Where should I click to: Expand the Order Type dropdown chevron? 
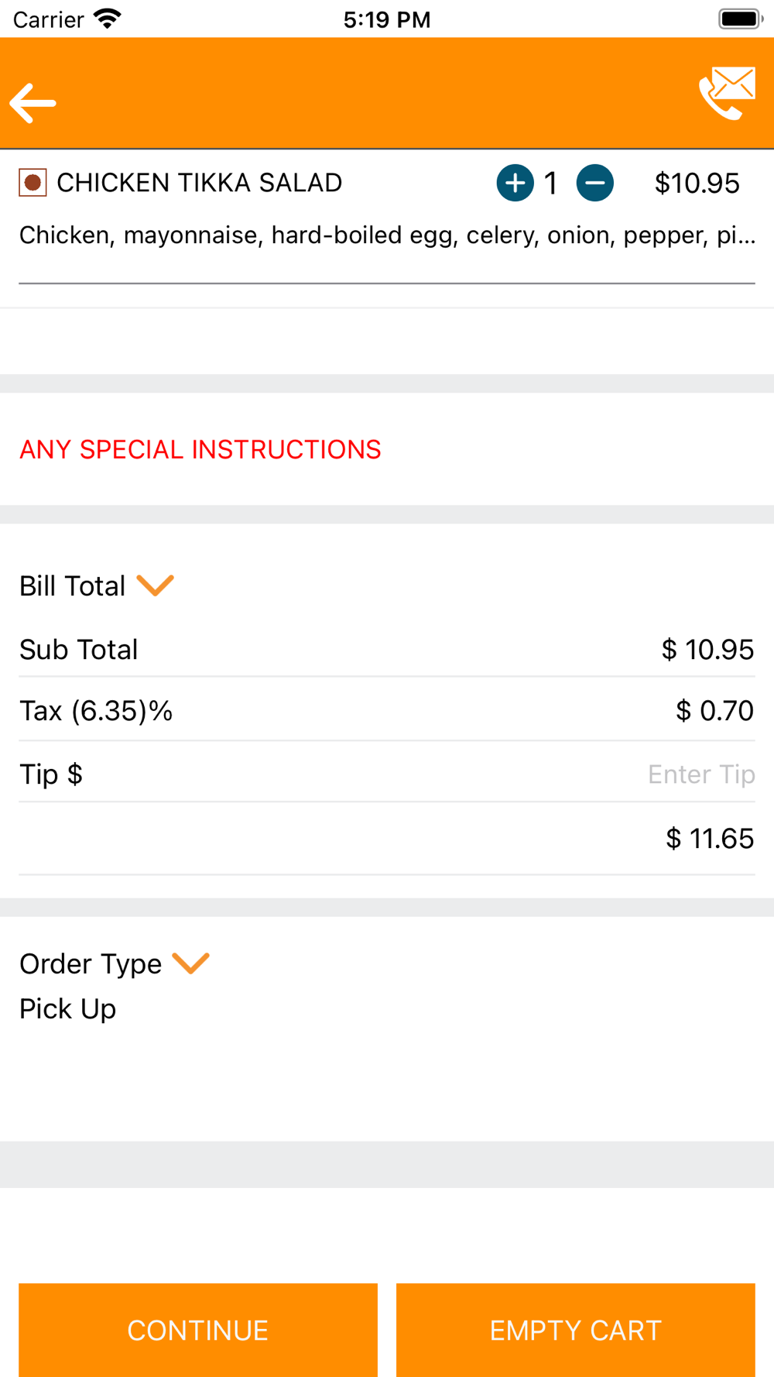(x=191, y=963)
